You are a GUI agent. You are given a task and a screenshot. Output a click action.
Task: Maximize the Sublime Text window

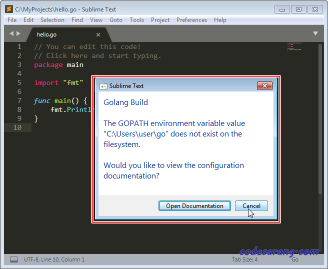tap(298, 9)
